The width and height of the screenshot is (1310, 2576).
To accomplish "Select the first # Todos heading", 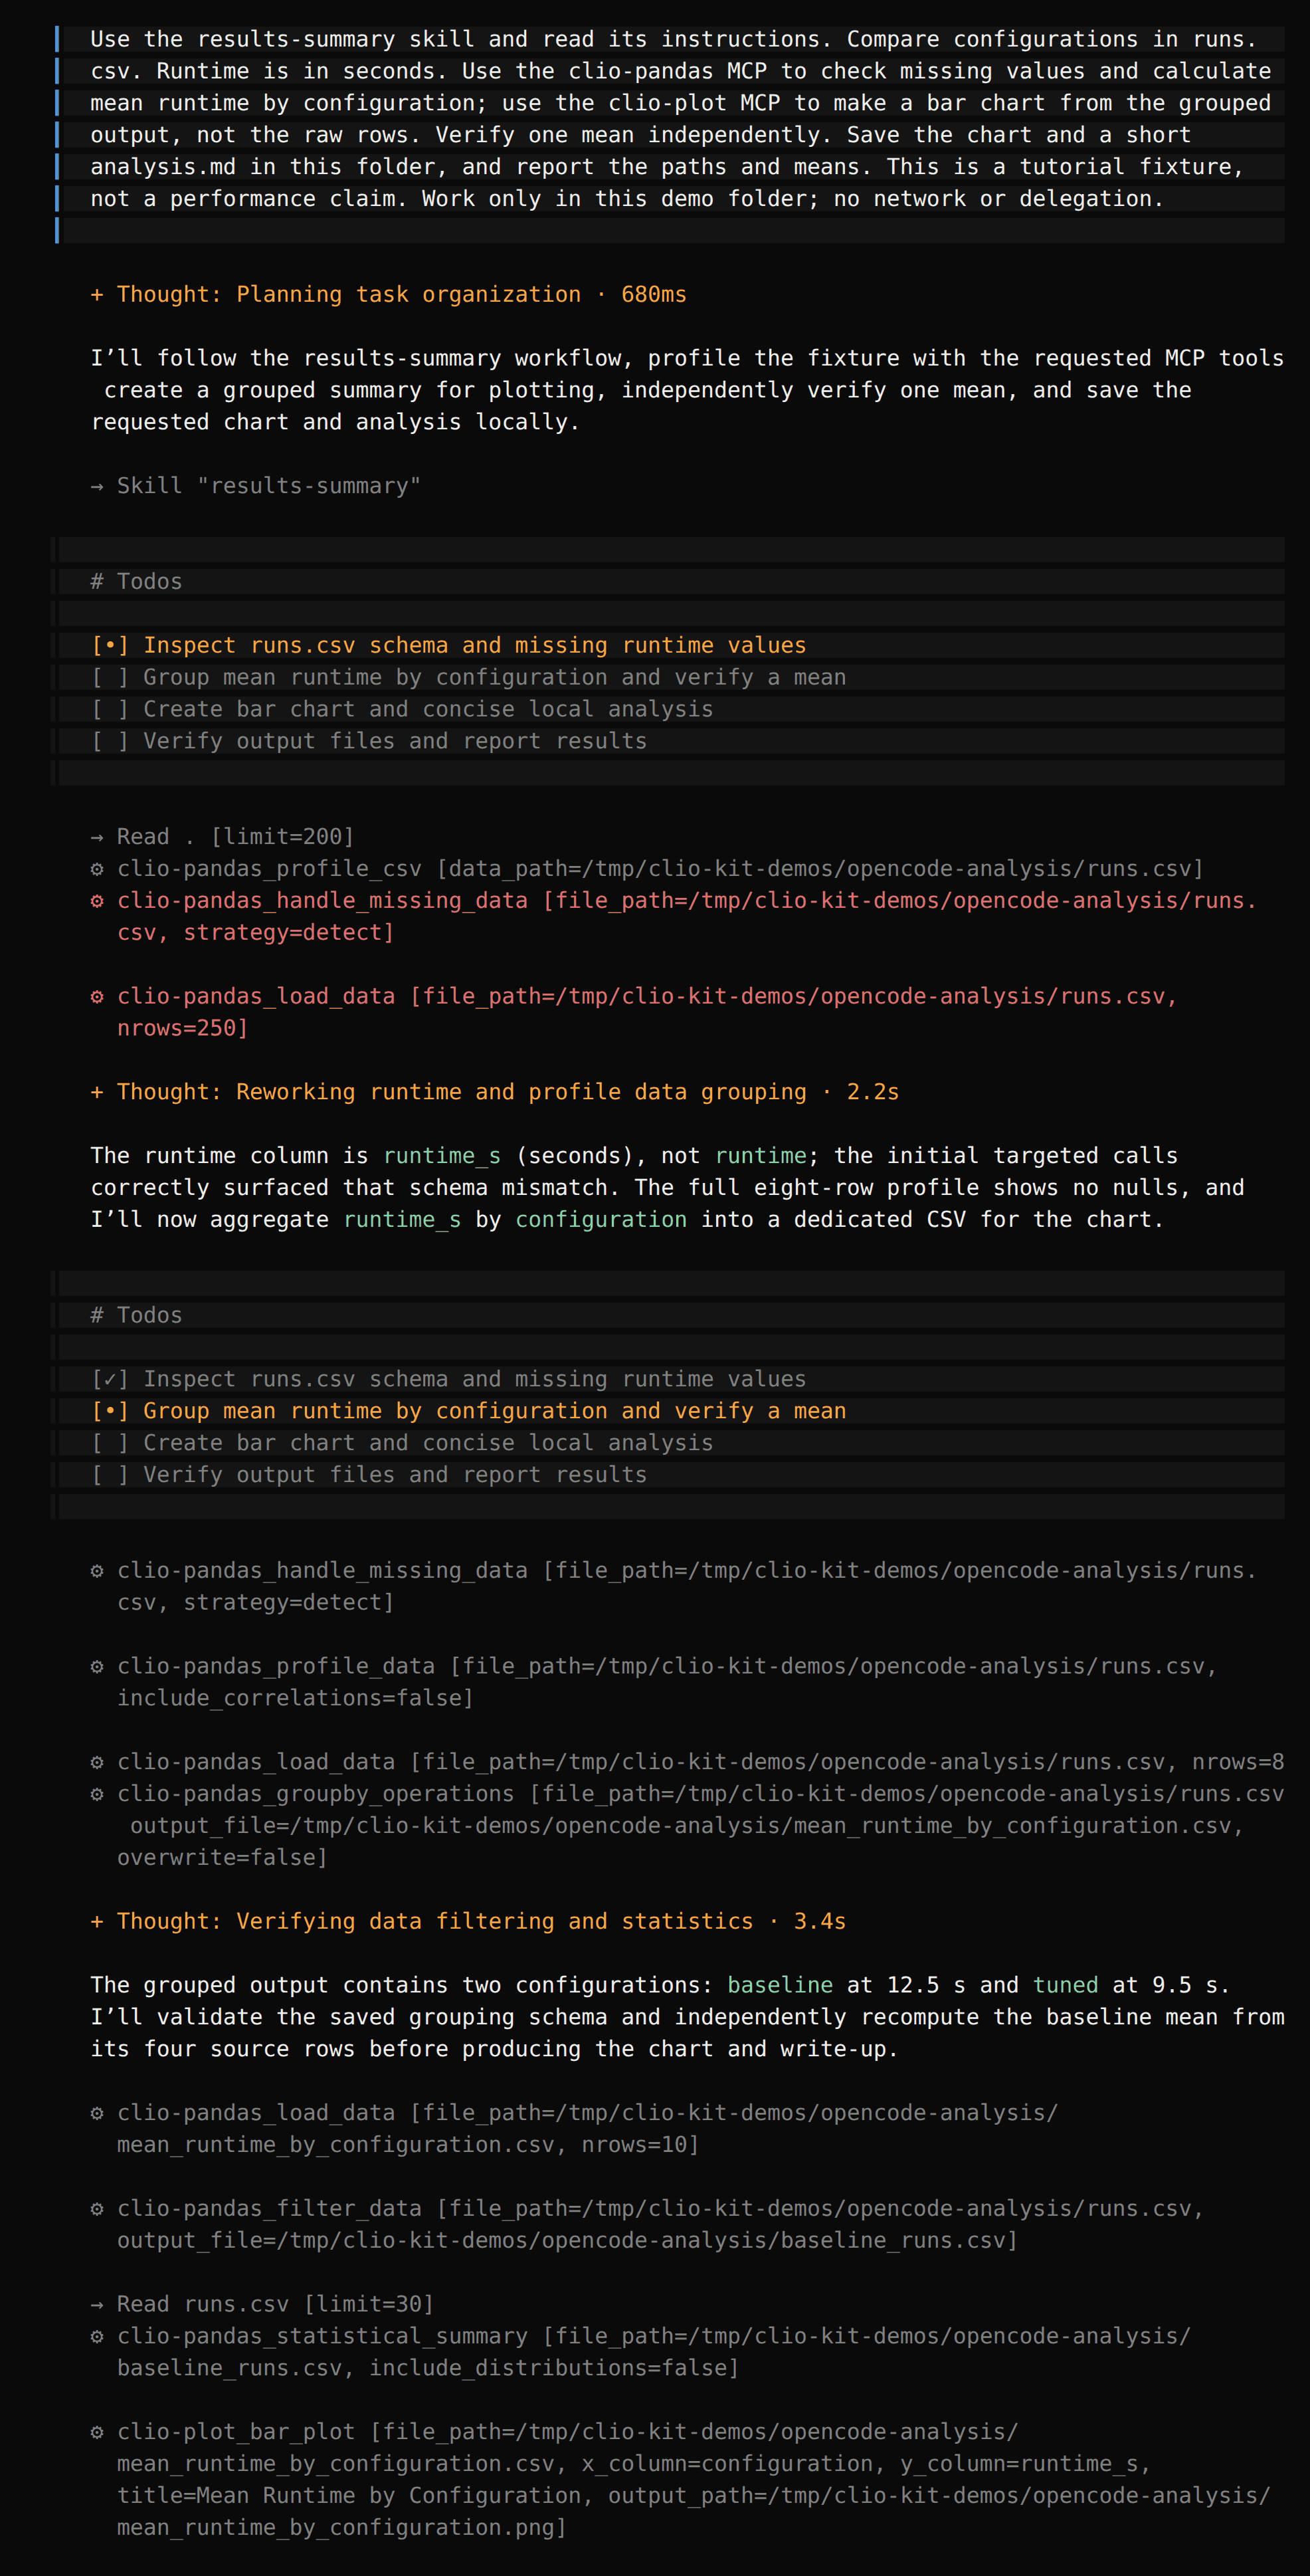I will 137,582.
